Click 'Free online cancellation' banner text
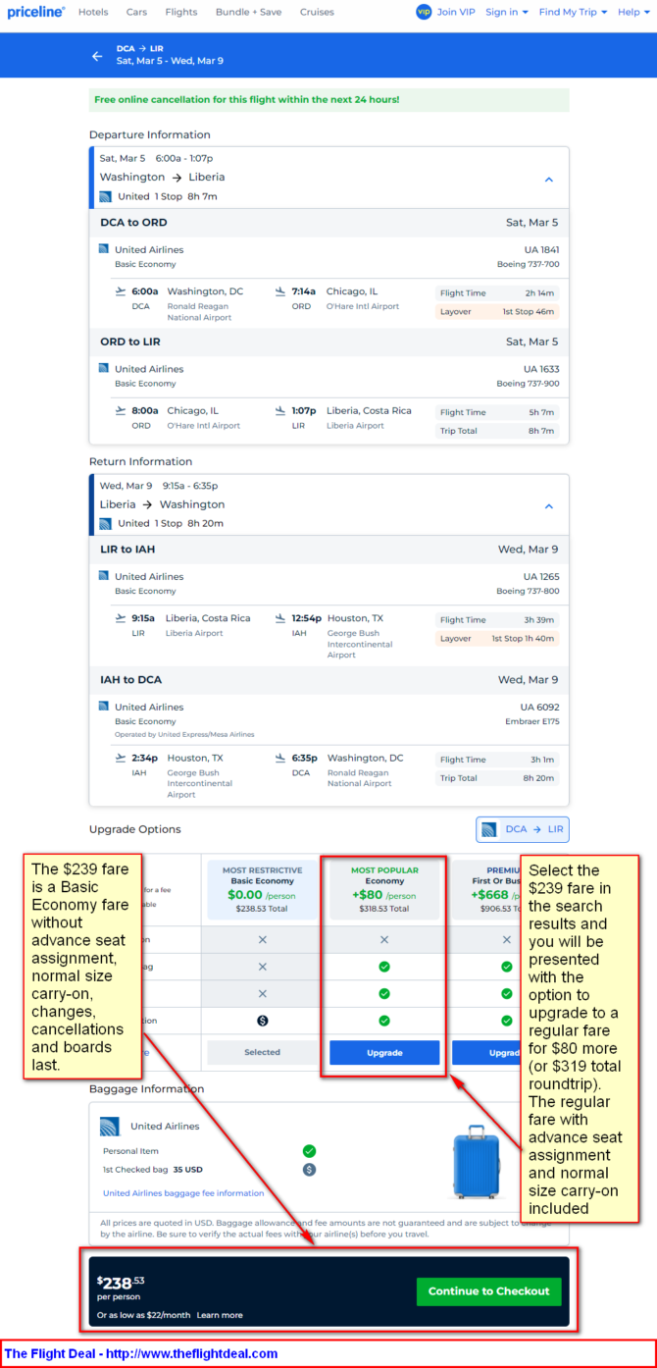 pyautogui.click(x=246, y=99)
